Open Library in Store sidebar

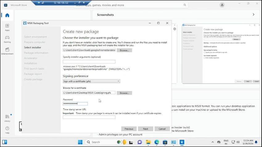click(x=7, y=118)
